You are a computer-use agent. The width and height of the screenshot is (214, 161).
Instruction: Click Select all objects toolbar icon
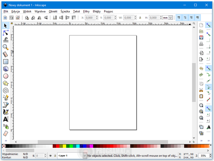12,17
